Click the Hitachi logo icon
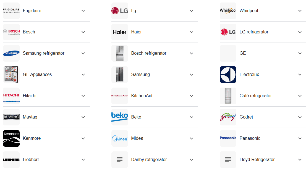This screenshot has height=171, width=306. tap(11, 96)
